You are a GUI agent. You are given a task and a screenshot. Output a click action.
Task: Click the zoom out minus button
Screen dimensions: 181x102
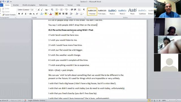168,101
